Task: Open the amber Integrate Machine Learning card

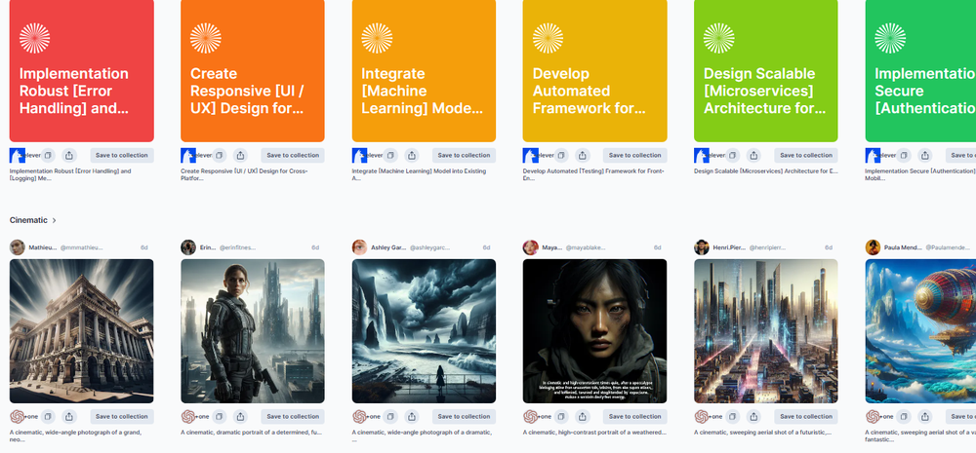Action: tap(424, 71)
